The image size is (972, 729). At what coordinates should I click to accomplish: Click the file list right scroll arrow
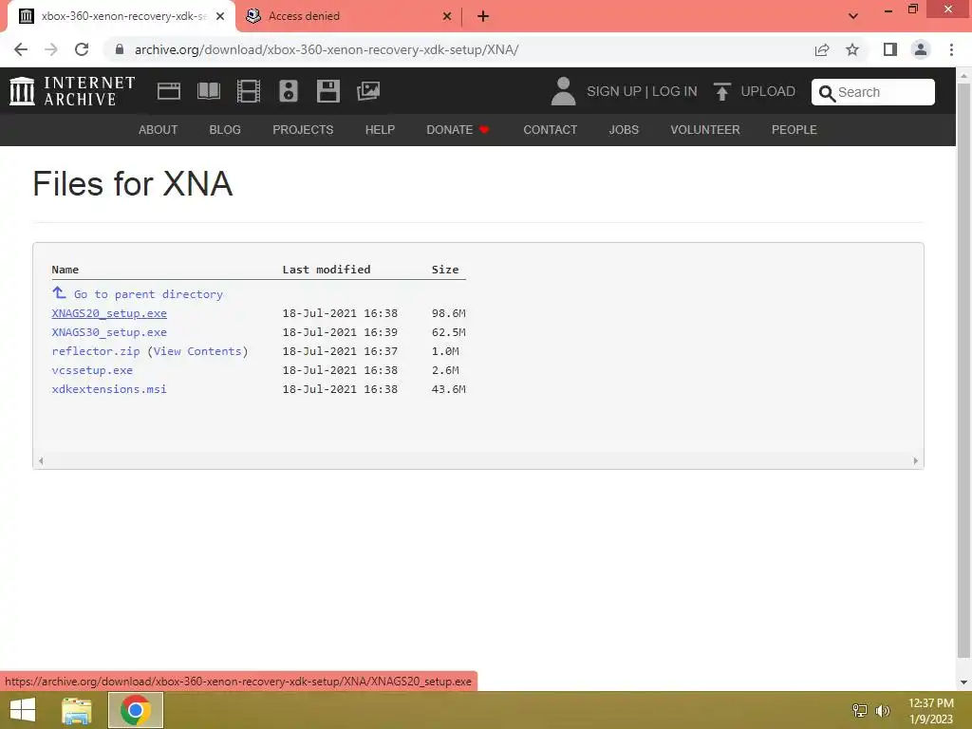click(x=916, y=460)
